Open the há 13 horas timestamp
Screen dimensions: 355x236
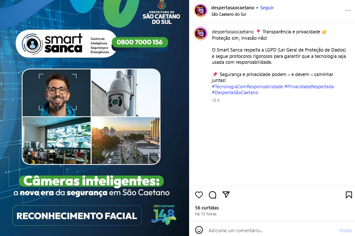(206, 214)
